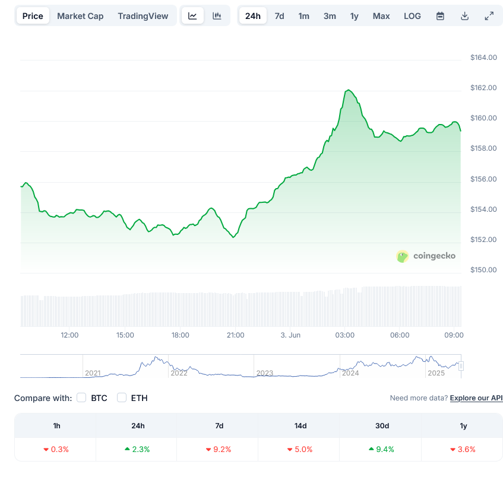This screenshot has width=503, height=490.
Task: Click the 30d column header
Action: click(x=382, y=425)
